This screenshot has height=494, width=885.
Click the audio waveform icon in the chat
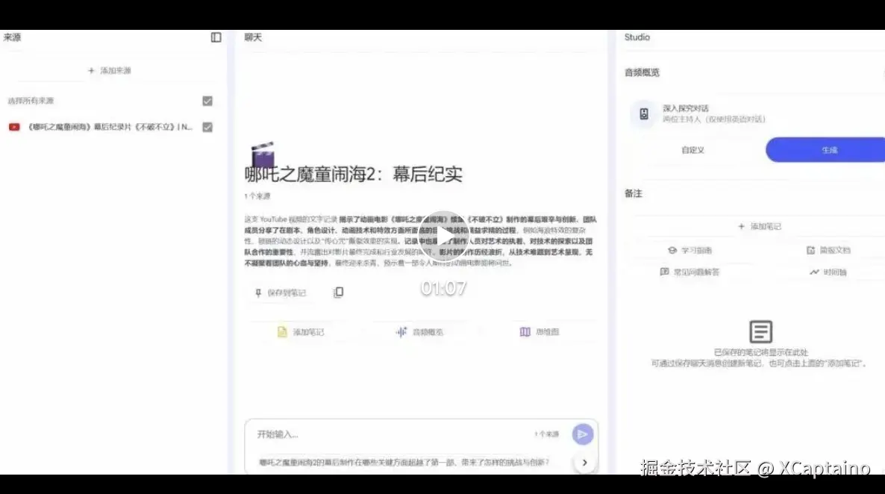pos(401,332)
